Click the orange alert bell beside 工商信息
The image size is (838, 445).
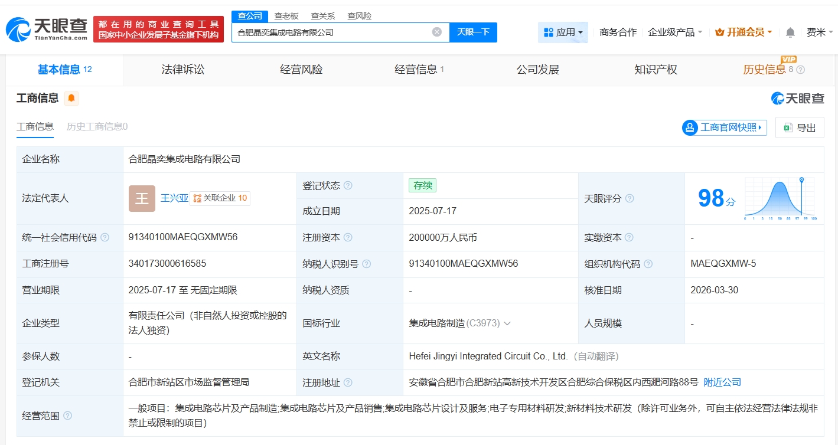click(x=71, y=99)
